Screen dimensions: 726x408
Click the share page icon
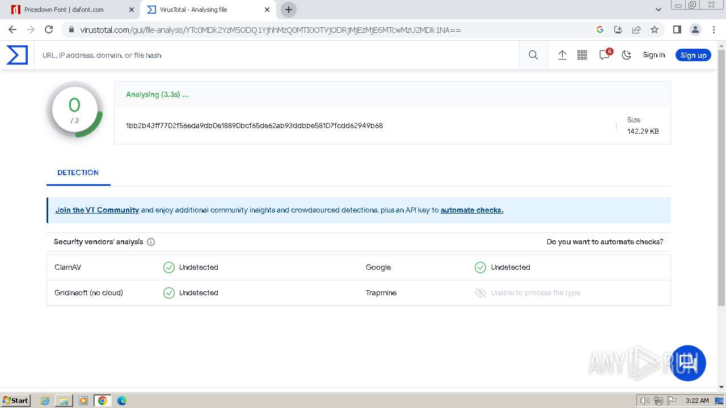[x=636, y=29]
